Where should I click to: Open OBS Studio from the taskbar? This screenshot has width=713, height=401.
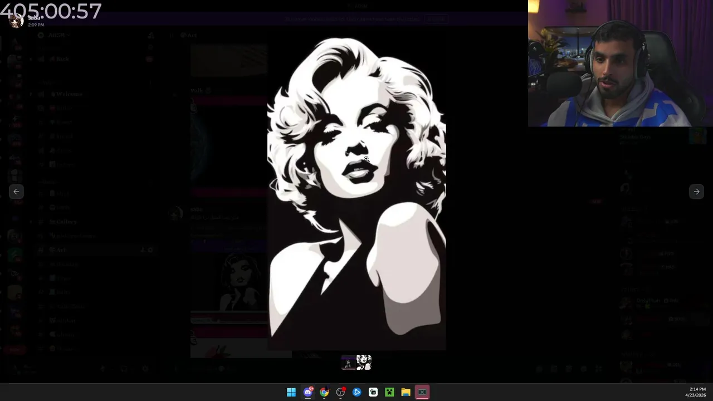click(340, 393)
